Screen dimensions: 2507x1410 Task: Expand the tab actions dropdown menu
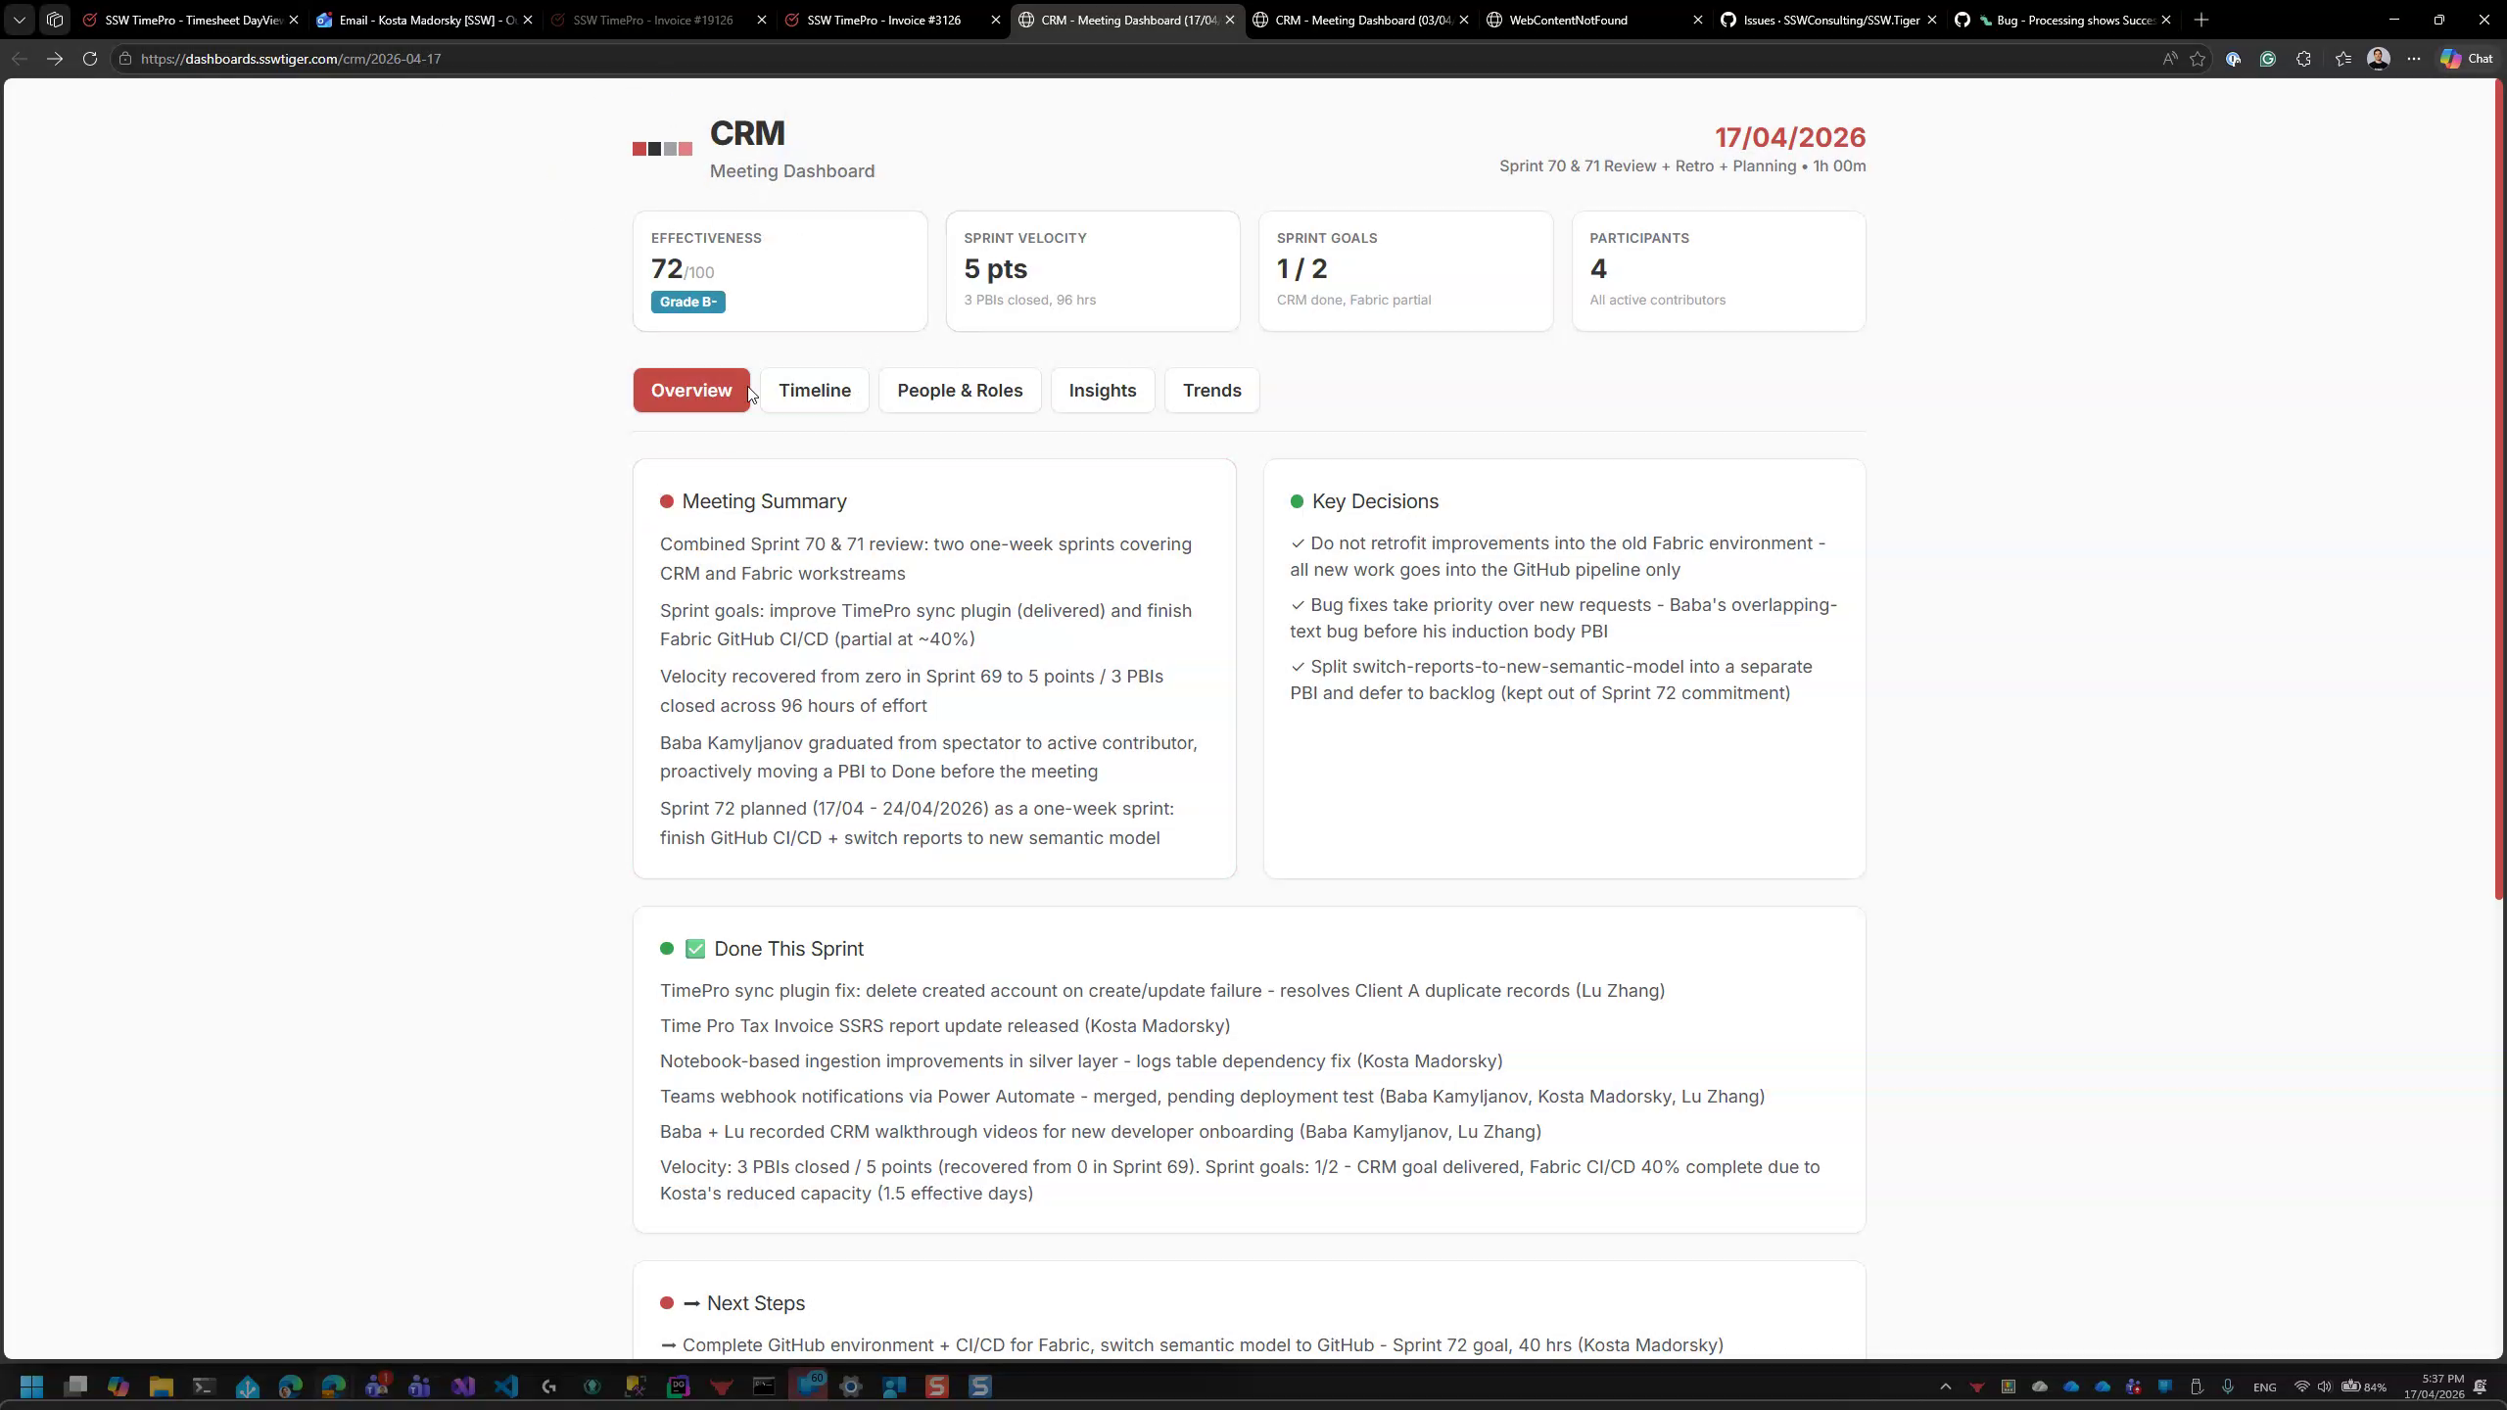20,20
